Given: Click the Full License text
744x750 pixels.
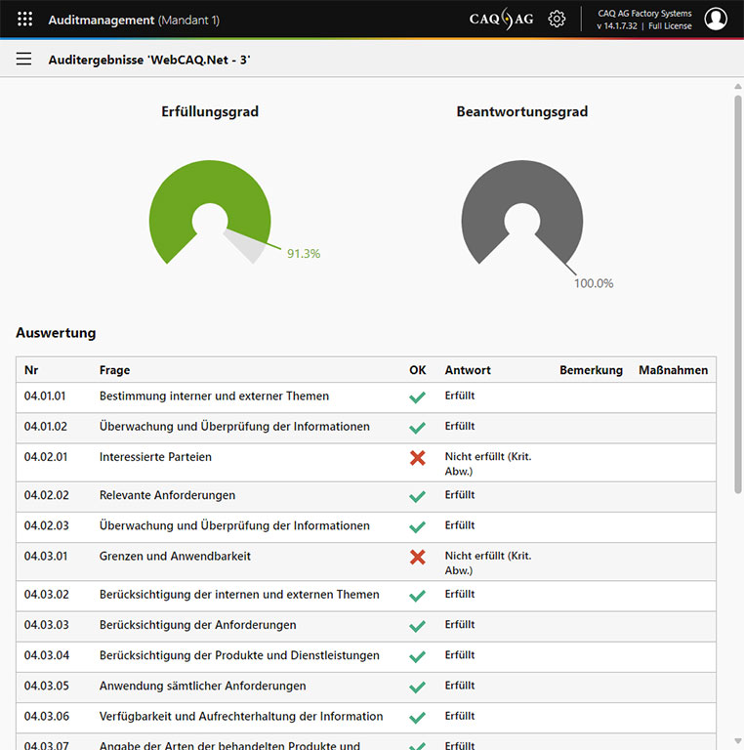Looking at the screenshot, I should click(670, 25).
